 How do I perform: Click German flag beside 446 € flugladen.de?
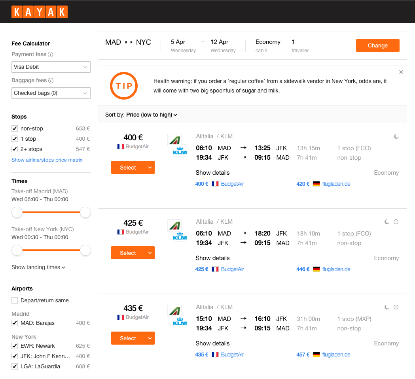pyautogui.click(x=316, y=269)
